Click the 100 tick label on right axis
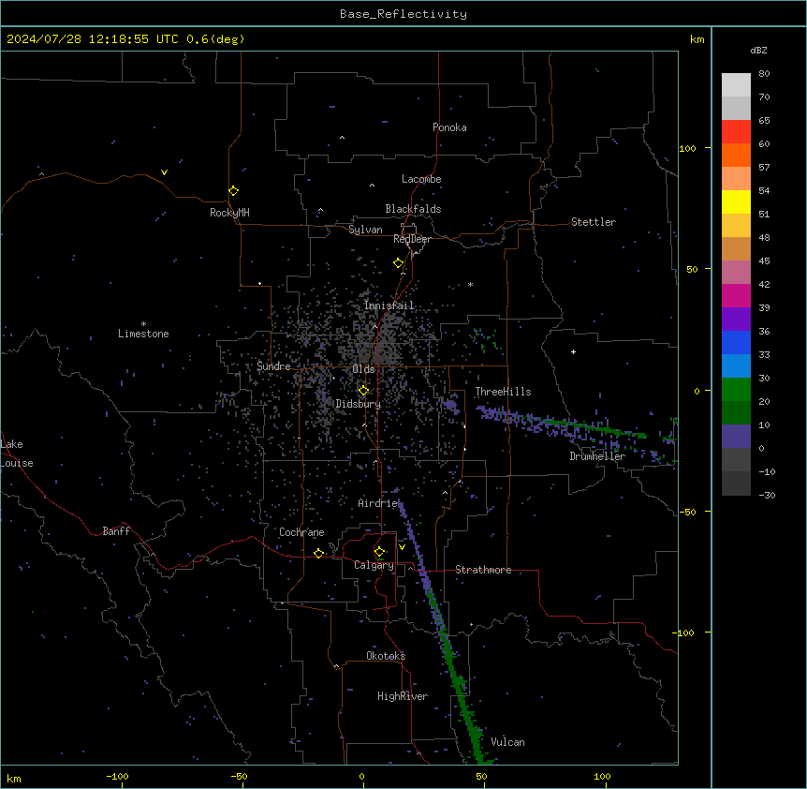This screenshot has height=789, width=807. [x=687, y=148]
